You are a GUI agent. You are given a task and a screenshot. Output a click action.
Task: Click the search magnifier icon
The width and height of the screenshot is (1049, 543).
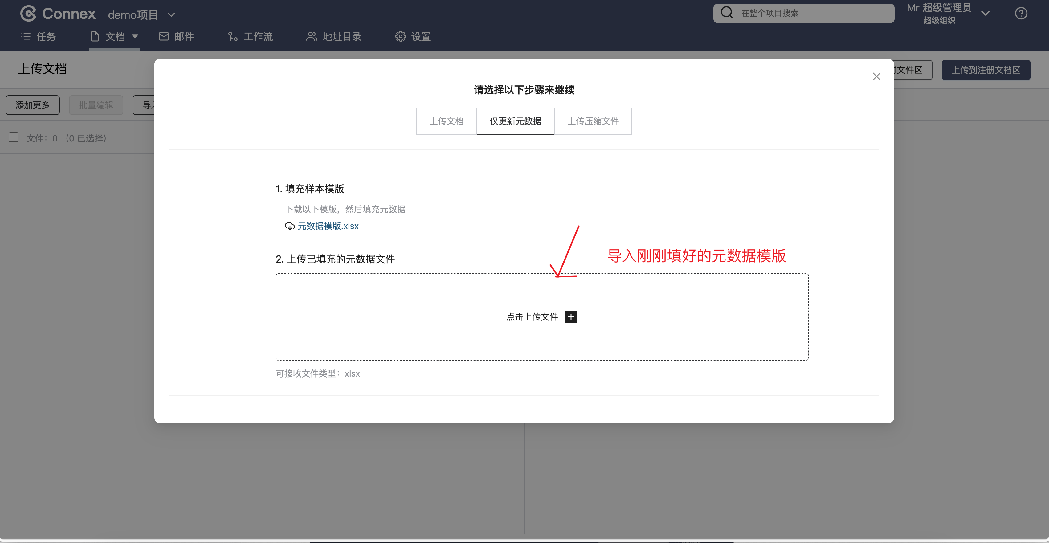(x=727, y=13)
